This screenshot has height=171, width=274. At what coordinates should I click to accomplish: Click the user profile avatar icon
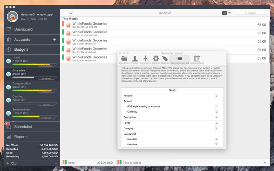click(x=13, y=16)
